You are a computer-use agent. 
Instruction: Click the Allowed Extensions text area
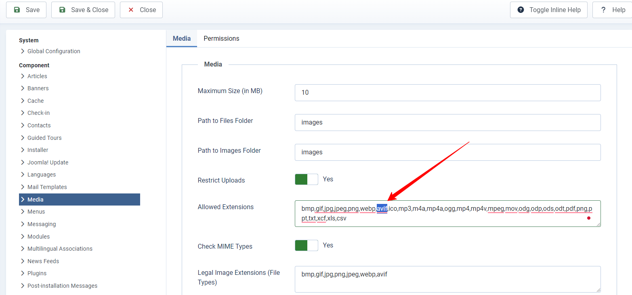point(447,214)
